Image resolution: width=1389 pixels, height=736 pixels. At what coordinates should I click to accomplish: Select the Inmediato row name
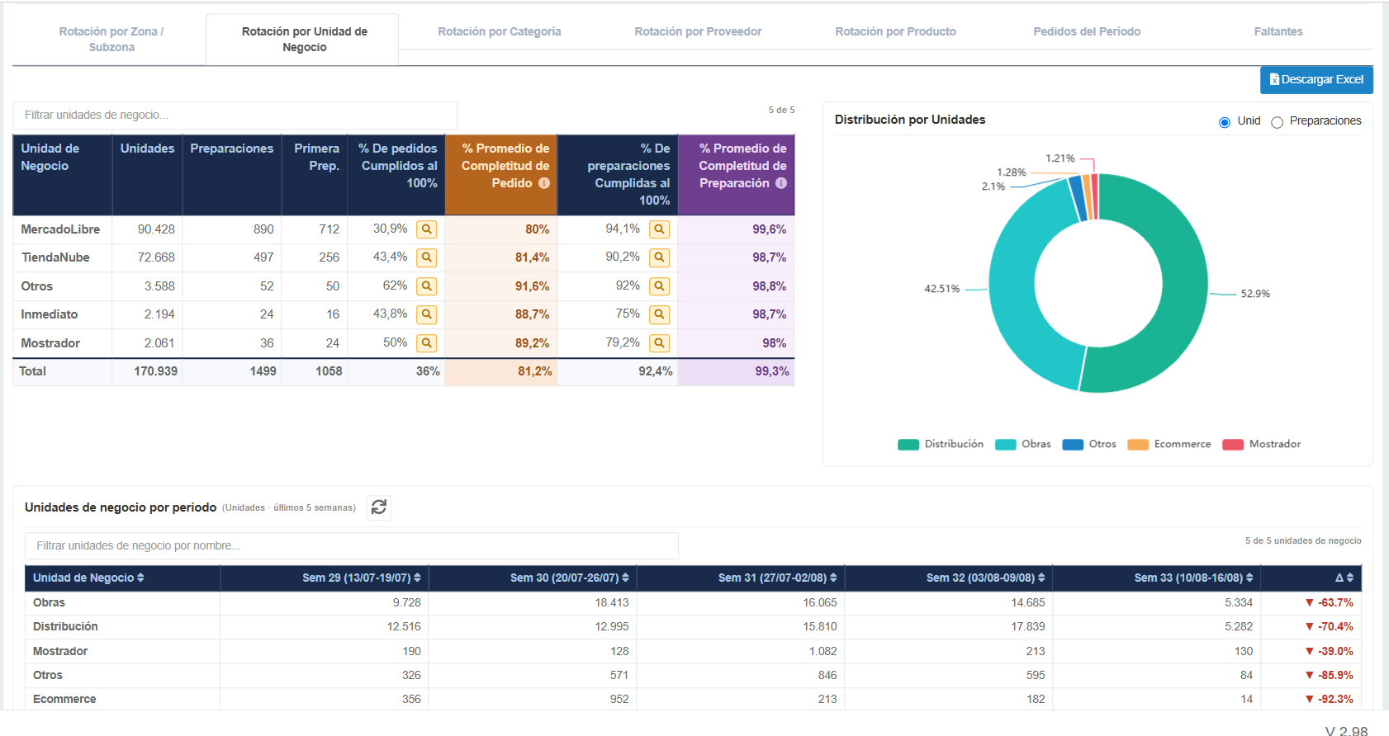click(50, 314)
